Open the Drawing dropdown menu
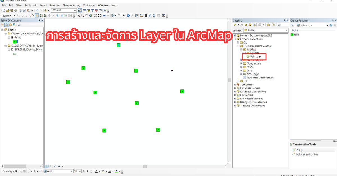Screen dimensions: 337x176 (x=8, y=171)
